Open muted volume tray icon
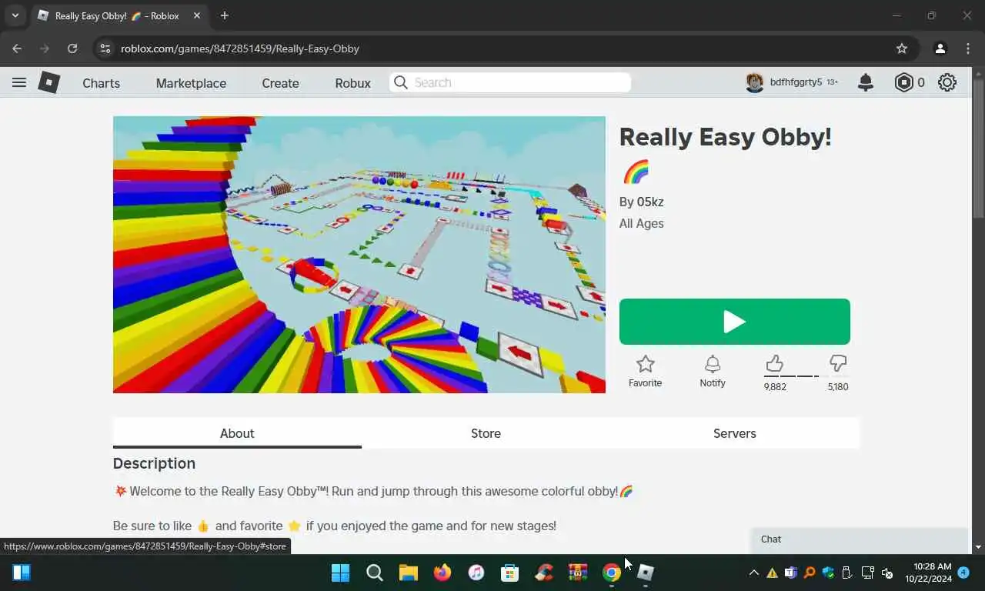Viewport: 985px width, 591px height. (886, 573)
